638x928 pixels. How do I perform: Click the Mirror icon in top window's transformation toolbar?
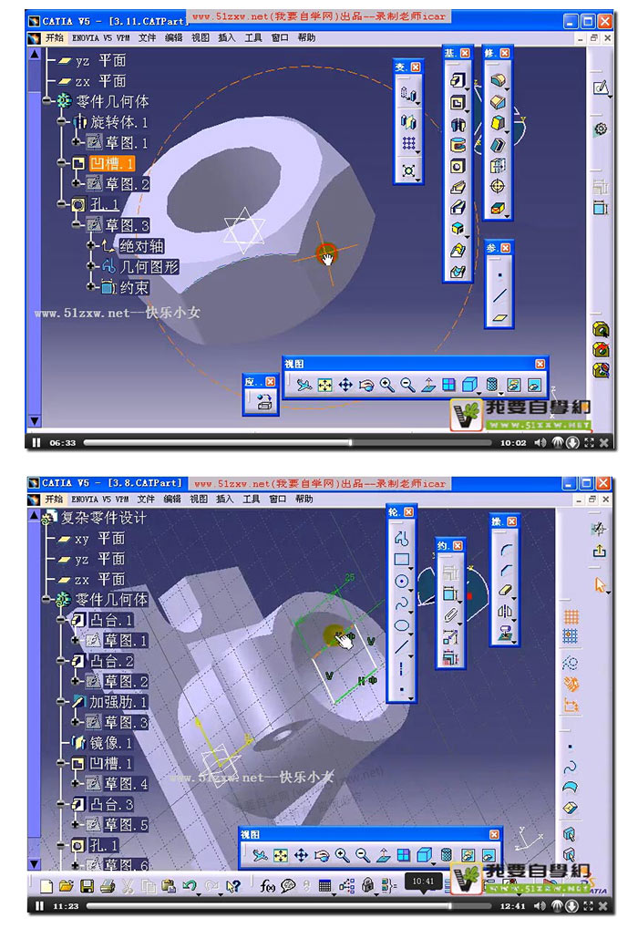pos(408,121)
